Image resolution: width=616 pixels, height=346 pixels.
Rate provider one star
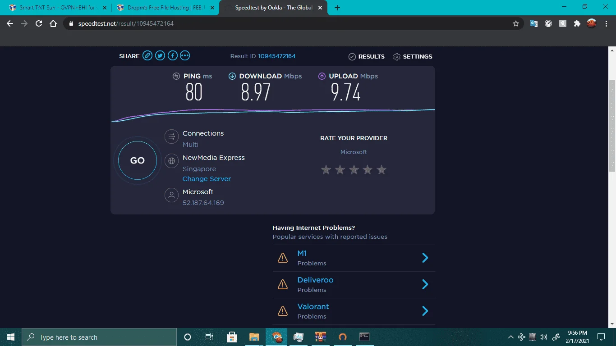click(326, 170)
